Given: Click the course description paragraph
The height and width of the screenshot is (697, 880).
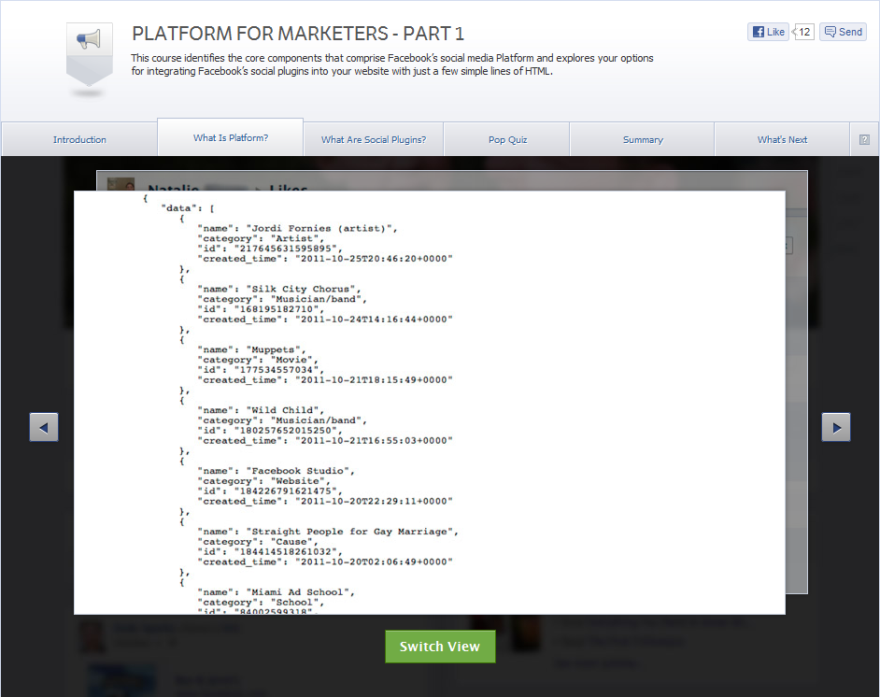Looking at the screenshot, I should (x=392, y=64).
